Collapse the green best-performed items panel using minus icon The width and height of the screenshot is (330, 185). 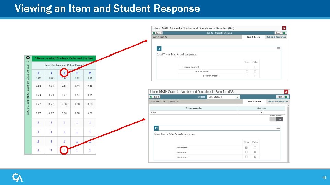point(28,58)
